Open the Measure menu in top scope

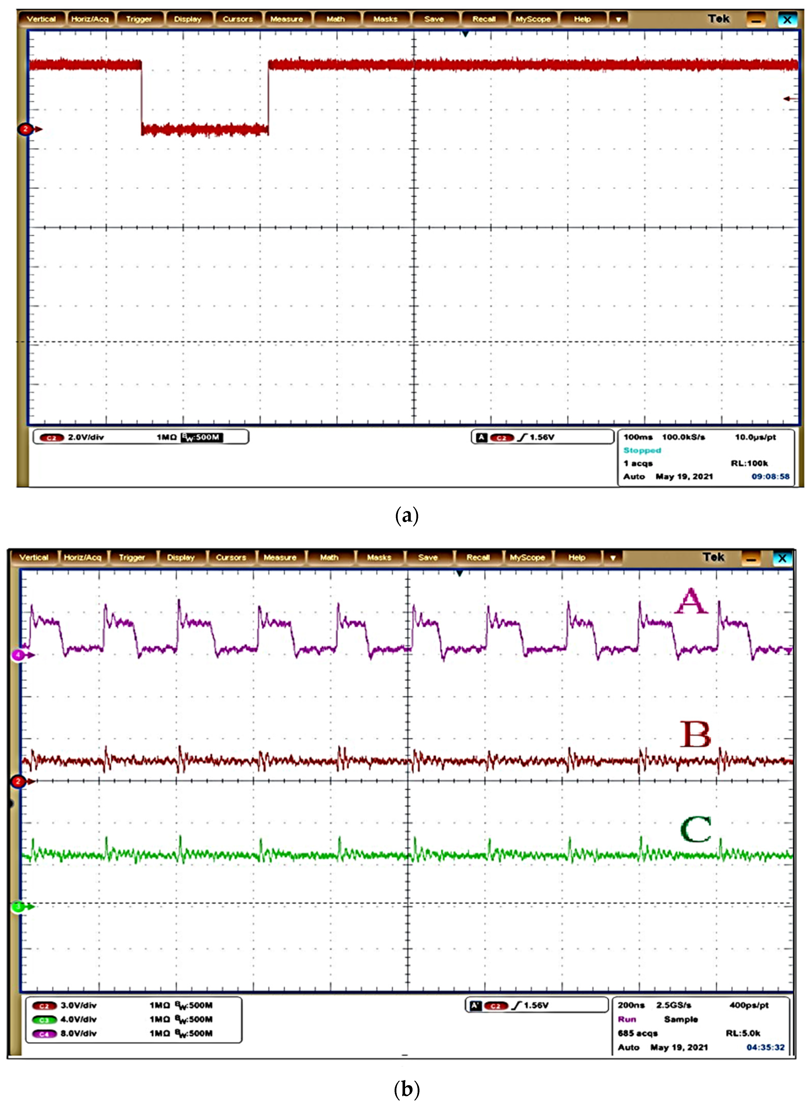coord(287,19)
